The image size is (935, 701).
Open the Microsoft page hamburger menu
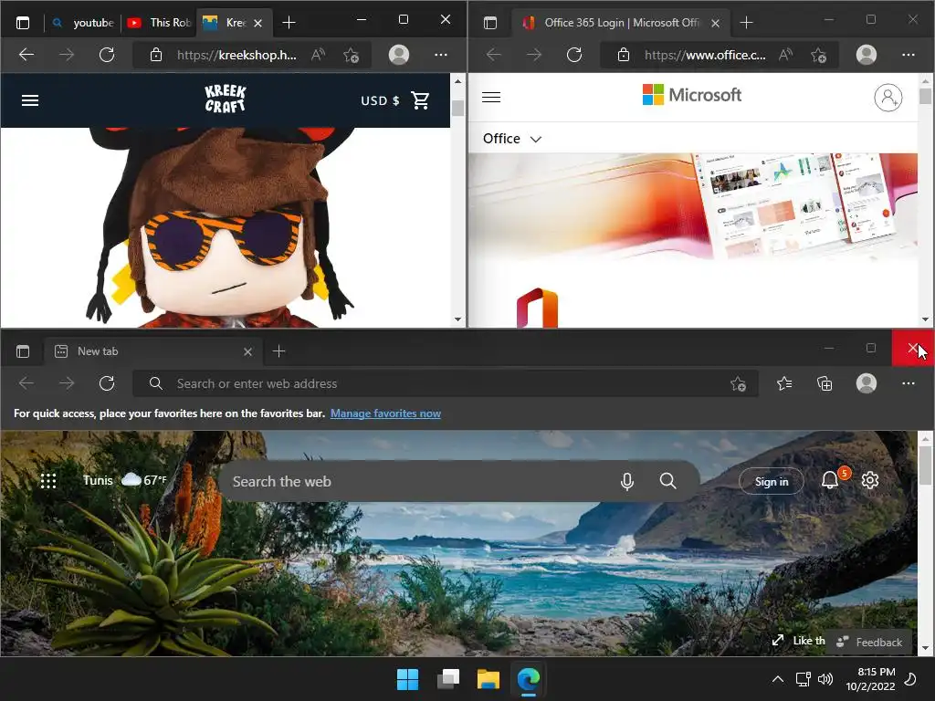pos(491,97)
